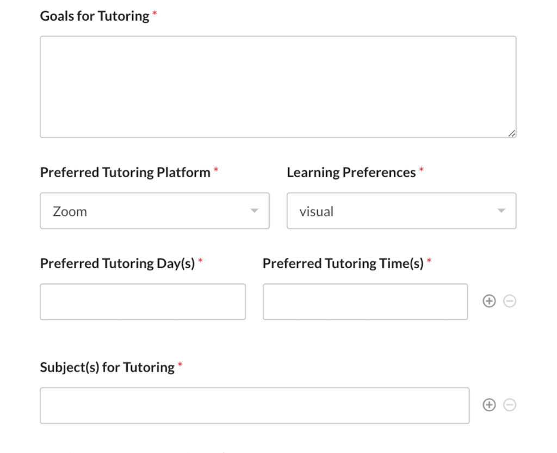The height and width of the screenshot is (453, 557).
Task: Click the dropdown arrow showing Zoom
Action: pos(254,211)
